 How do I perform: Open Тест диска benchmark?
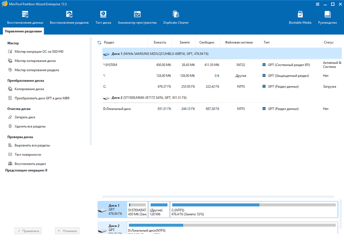click(x=103, y=17)
